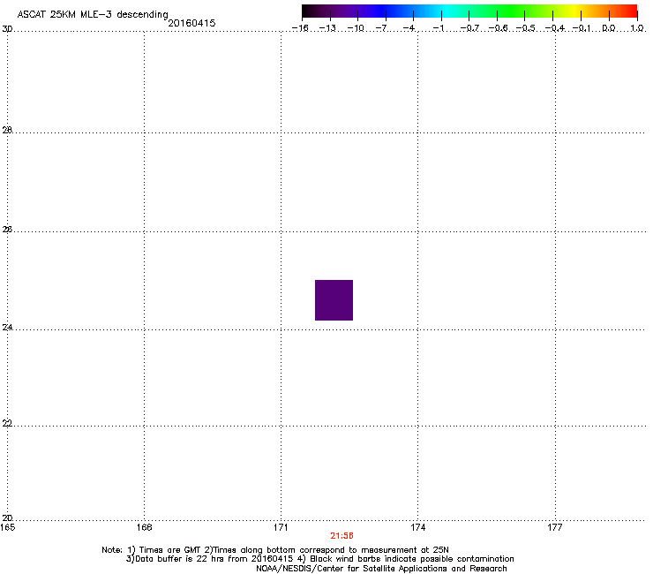
Task: Click the -7 color scale label
Action: (x=381, y=28)
